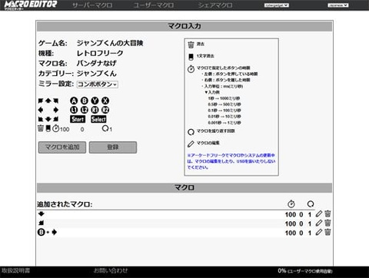Select the right arrow direction icon

click(55, 110)
